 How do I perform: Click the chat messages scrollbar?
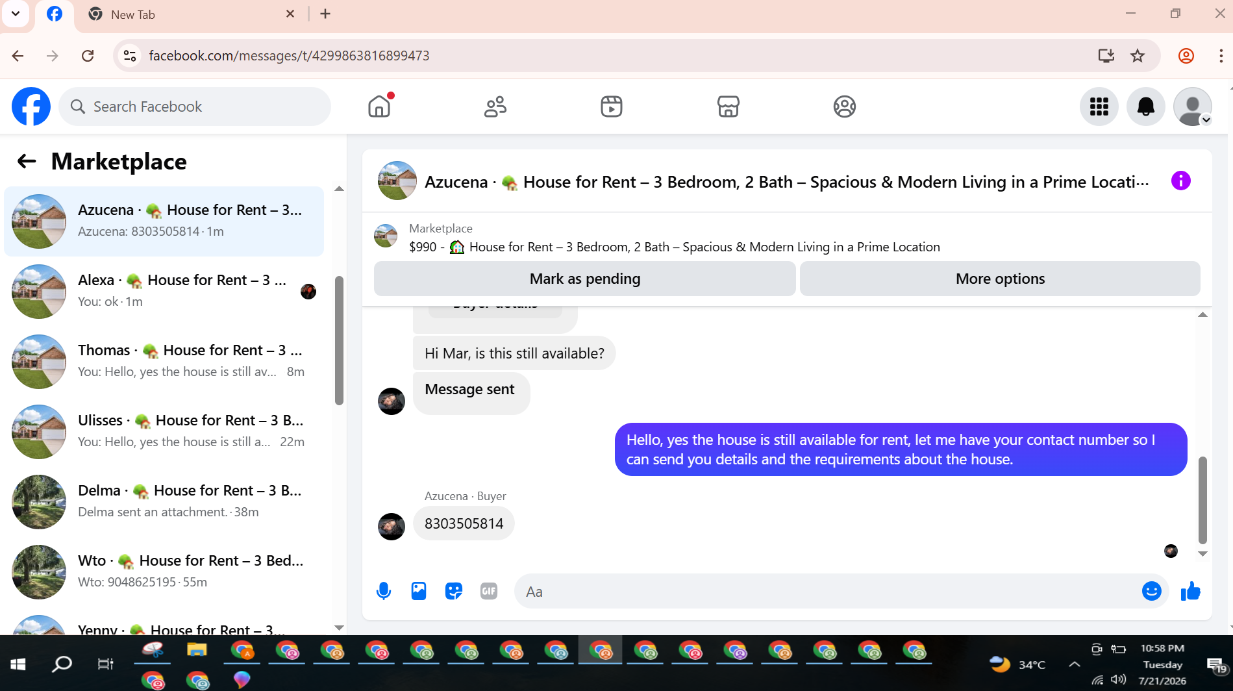coord(1202,500)
